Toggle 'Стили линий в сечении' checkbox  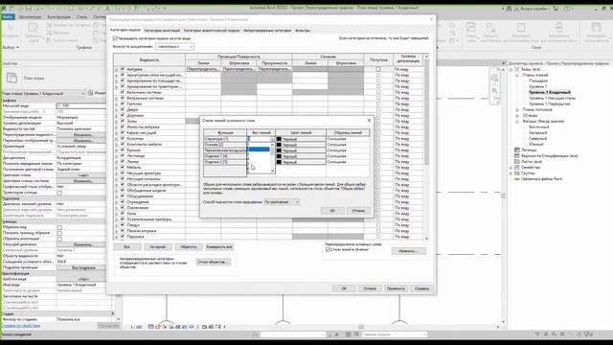coord(328,249)
